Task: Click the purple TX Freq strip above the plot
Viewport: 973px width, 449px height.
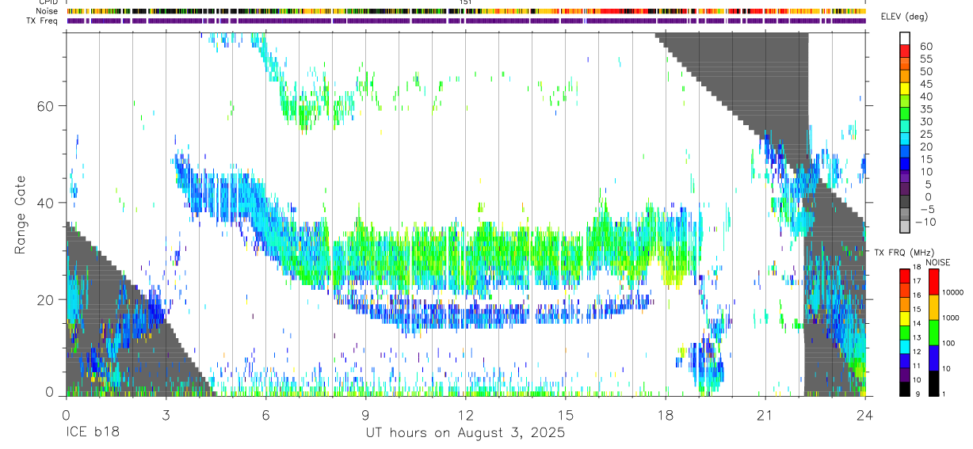Action: (465, 21)
